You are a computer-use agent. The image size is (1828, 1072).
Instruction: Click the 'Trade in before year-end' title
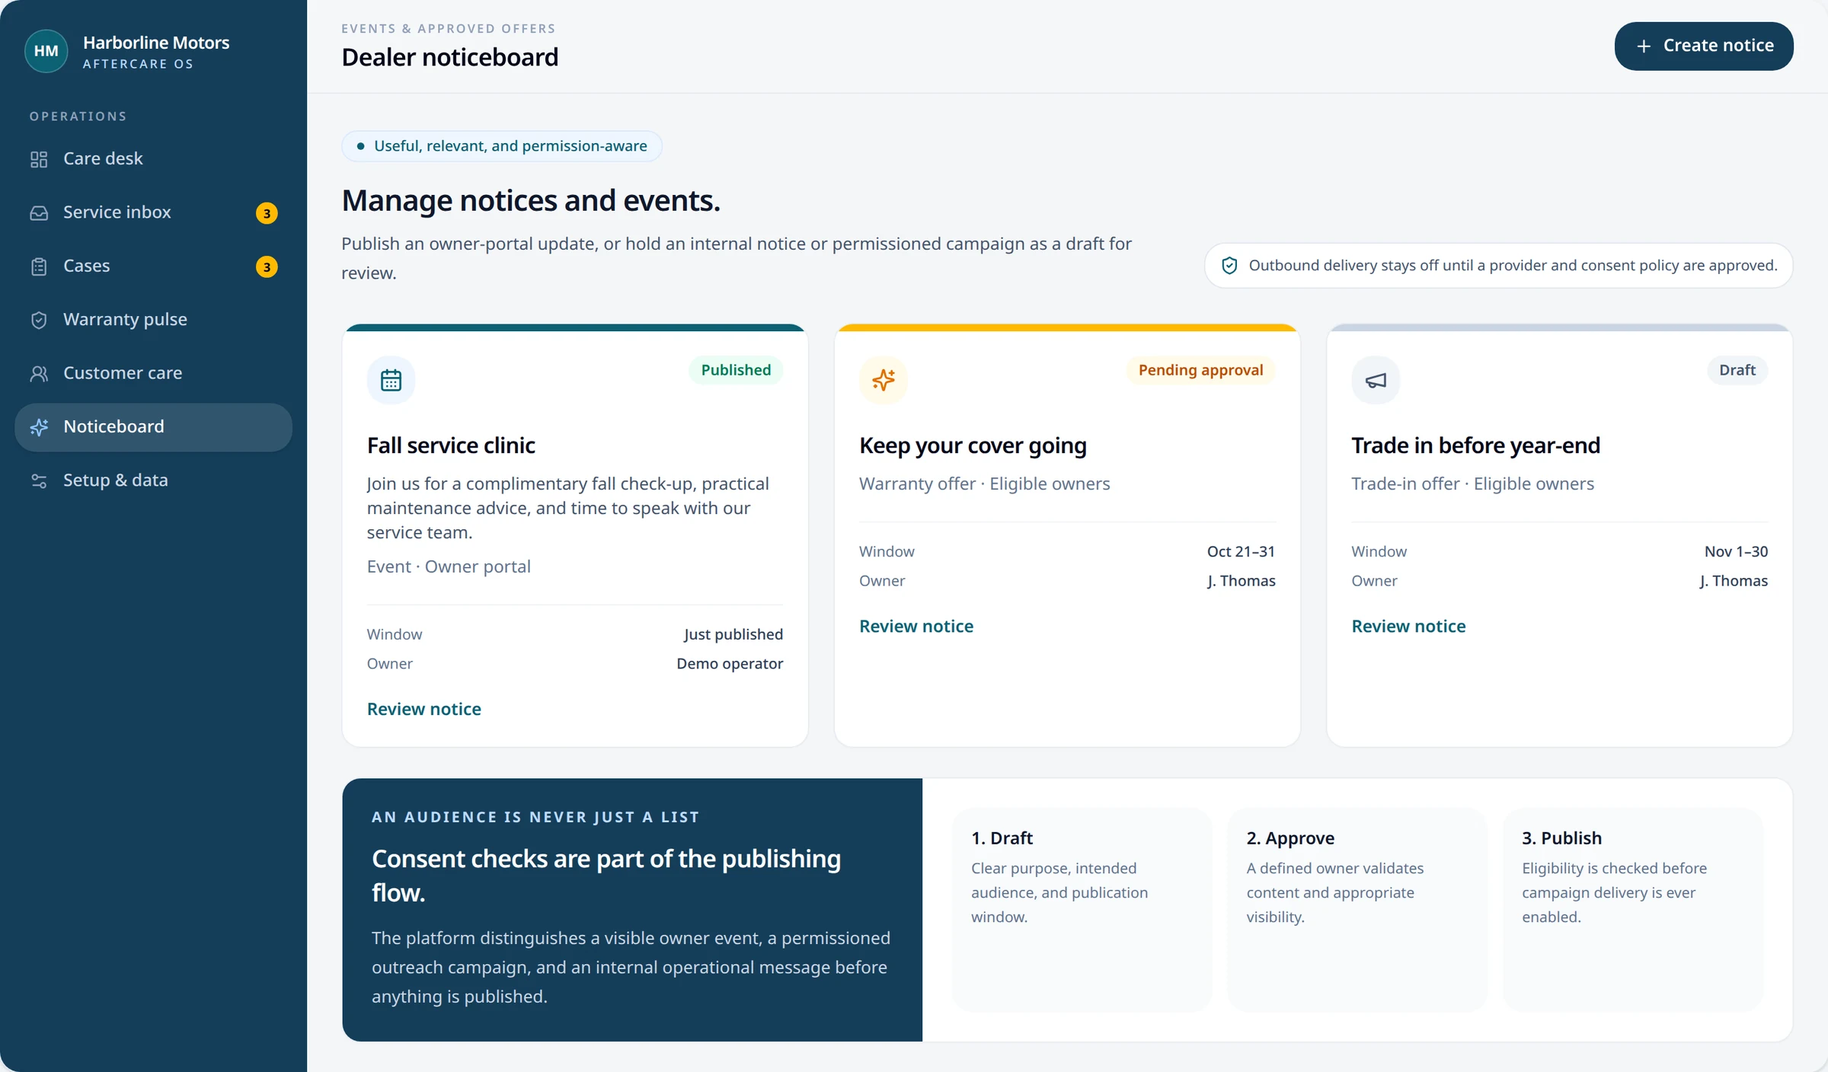click(1475, 445)
